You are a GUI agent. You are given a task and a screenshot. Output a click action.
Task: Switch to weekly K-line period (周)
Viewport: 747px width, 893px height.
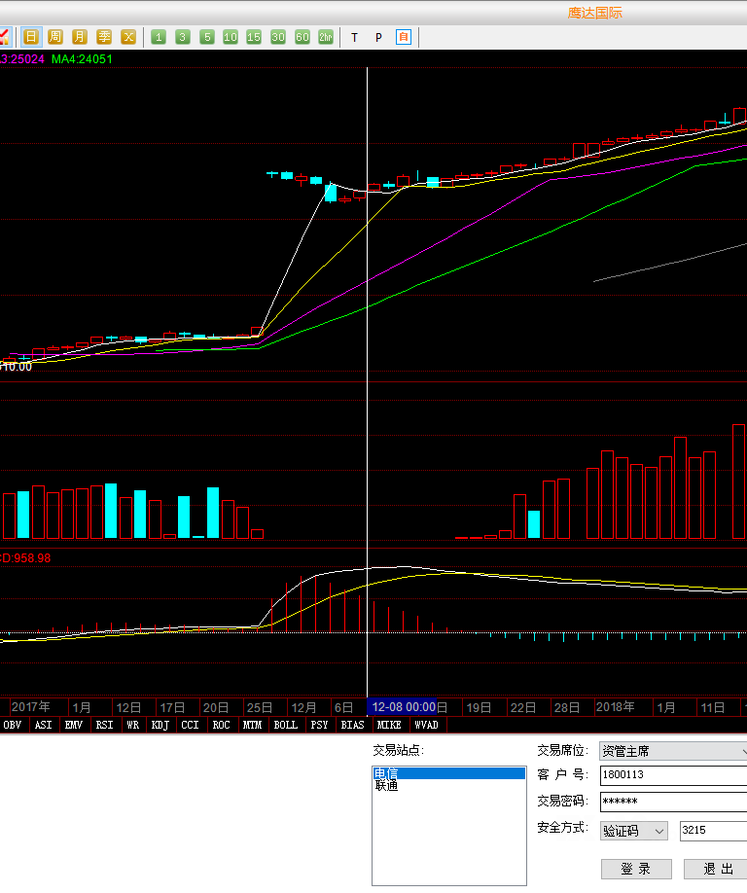coord(55,37)
